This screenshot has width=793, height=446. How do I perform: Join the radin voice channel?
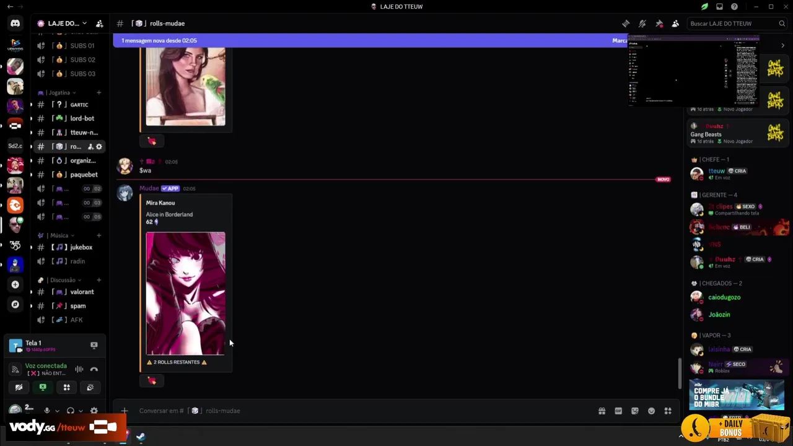point(69,261)
